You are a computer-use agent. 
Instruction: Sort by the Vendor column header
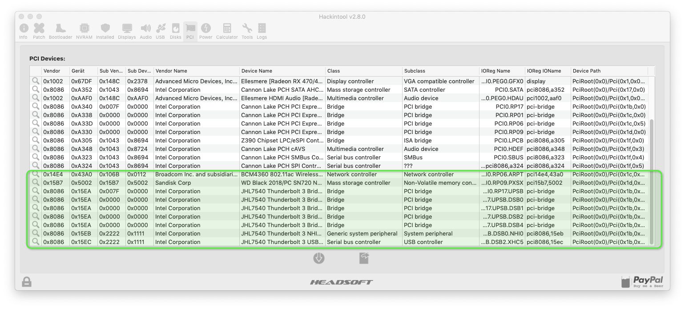(55, 71)
